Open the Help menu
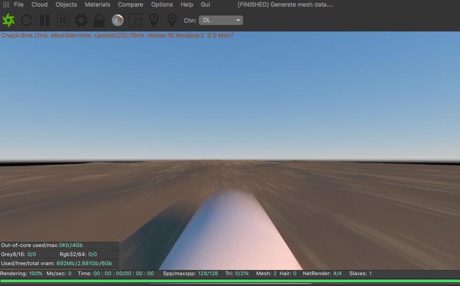 186,4
